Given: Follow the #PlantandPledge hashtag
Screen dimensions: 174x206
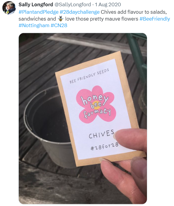Looking at the screenshot, I should click(39, 12).
